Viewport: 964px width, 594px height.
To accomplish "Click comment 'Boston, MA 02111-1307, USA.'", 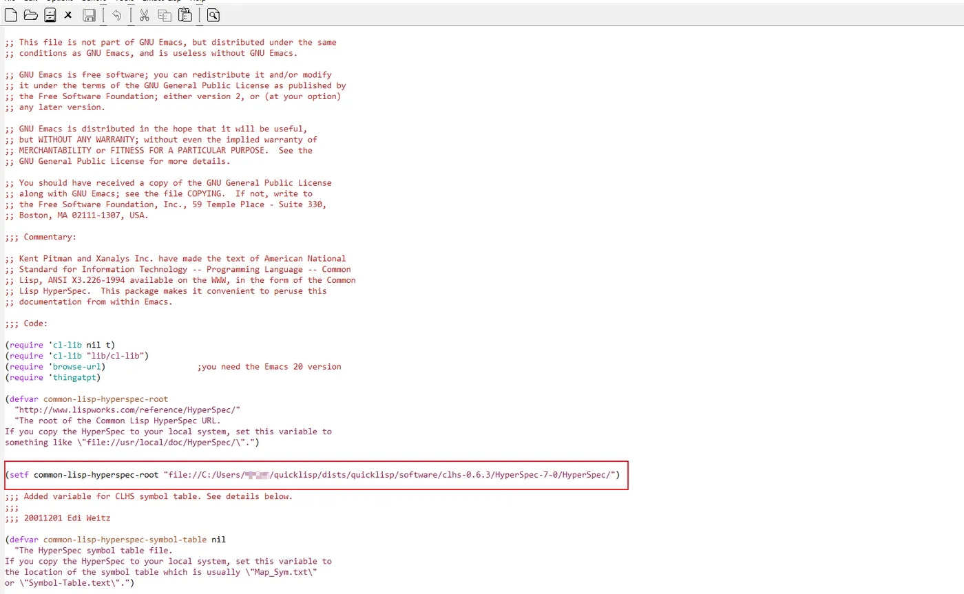I will (76, 215).
